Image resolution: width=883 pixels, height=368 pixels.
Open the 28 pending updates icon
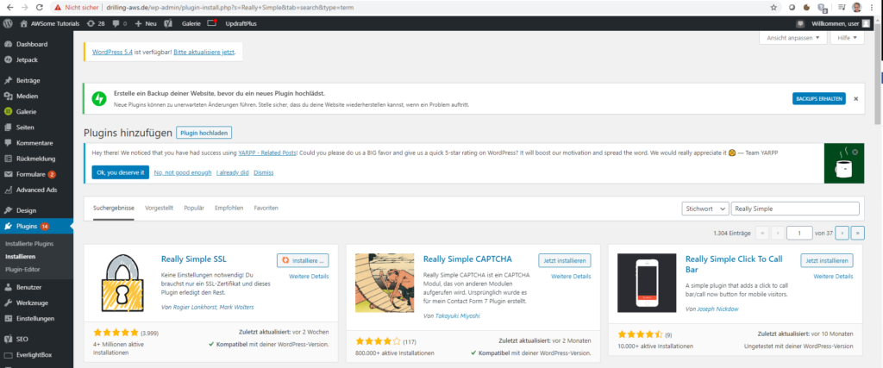pyautogui.click(x=97, y=24)
